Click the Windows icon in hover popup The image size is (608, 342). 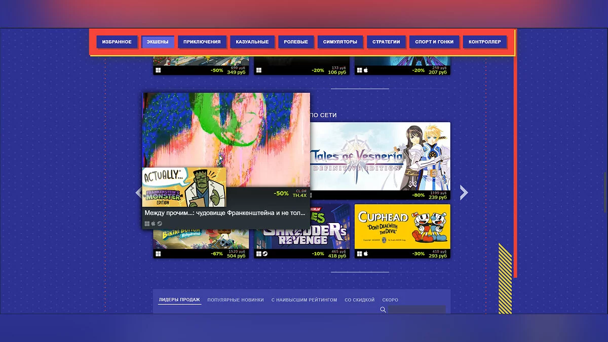147,223
